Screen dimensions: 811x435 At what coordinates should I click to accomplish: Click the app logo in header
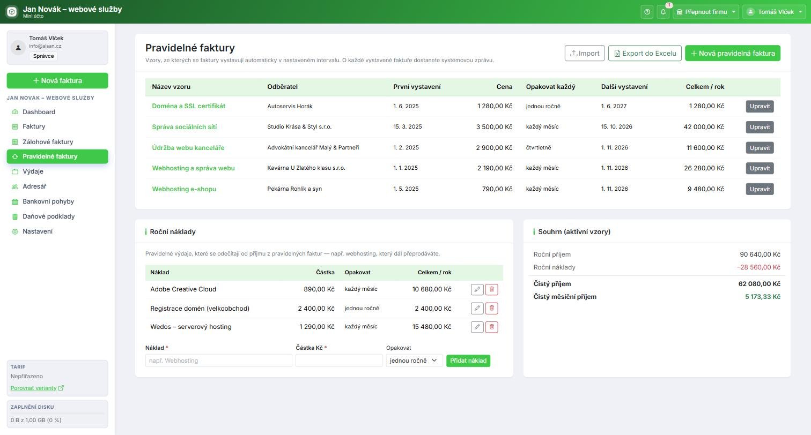tap(12, 12)
